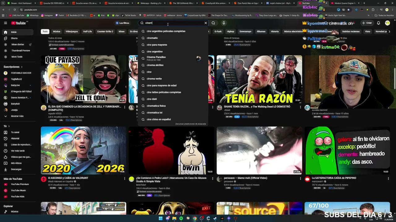Click Denunciar predicciones de búsqueda link

(x=191, y=124)
